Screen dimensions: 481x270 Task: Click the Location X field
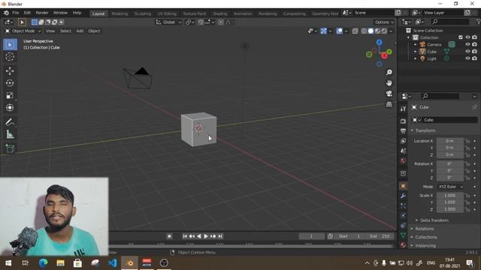pos(449,141)
